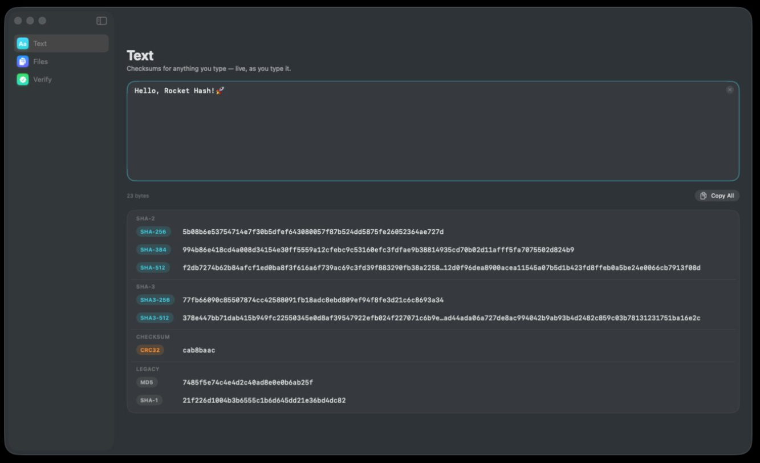Toggle the sidebar visibility icon
The image size is (760, 463).
pos(101,21)
